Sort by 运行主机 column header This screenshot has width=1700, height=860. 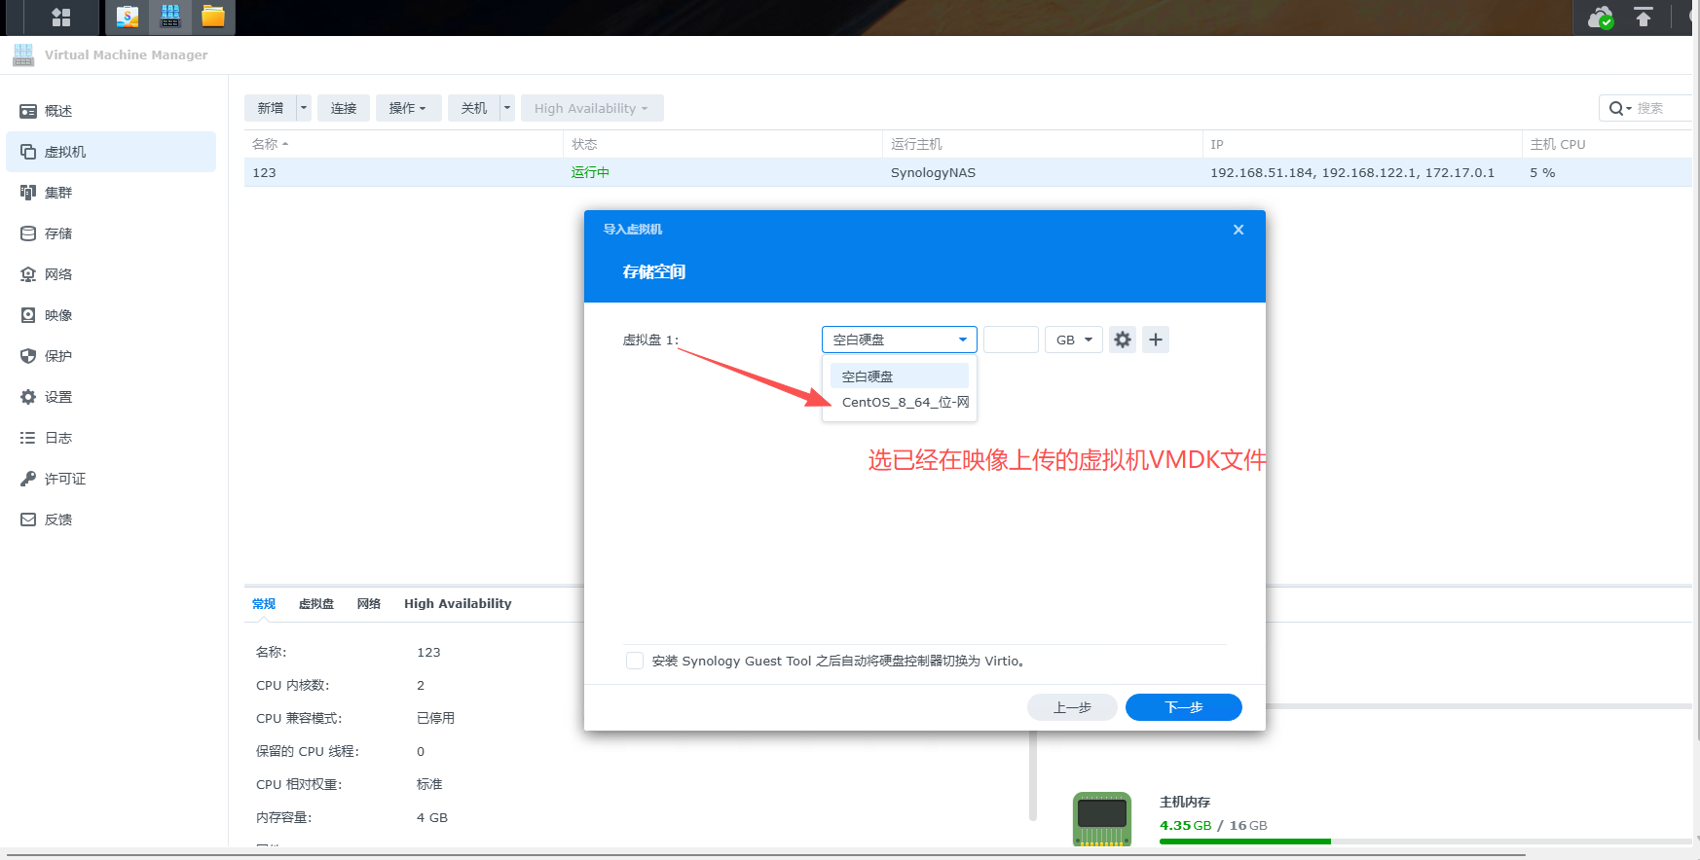pos(1042,144)
